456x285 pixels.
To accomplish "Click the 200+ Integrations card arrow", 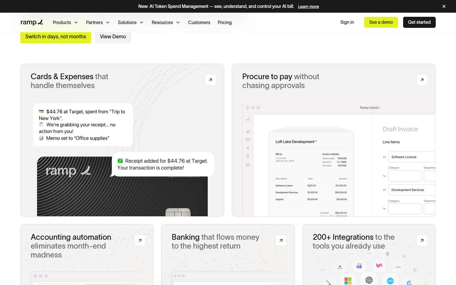I will [x=422, y=240].
